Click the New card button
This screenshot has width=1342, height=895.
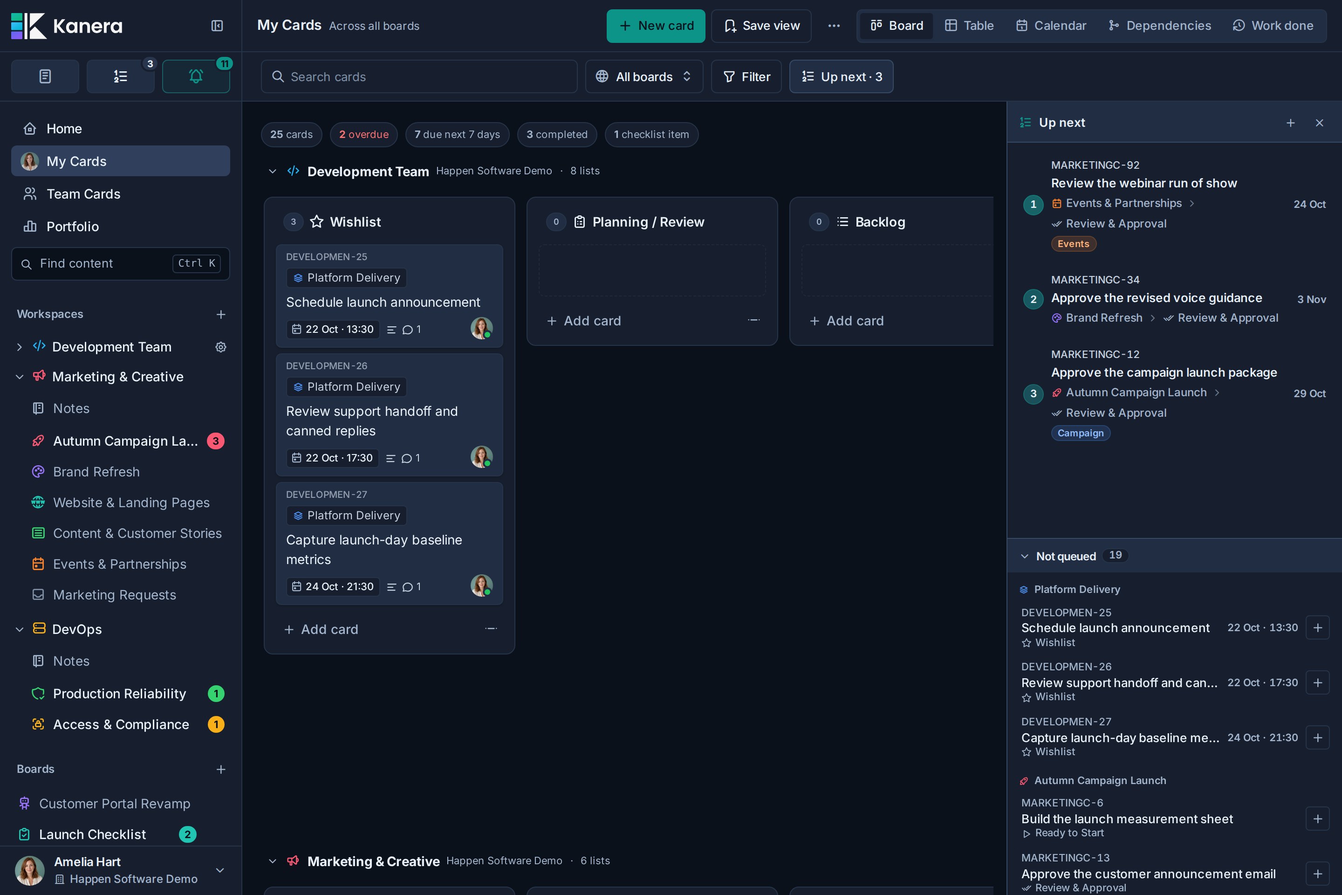pos(656,26)
